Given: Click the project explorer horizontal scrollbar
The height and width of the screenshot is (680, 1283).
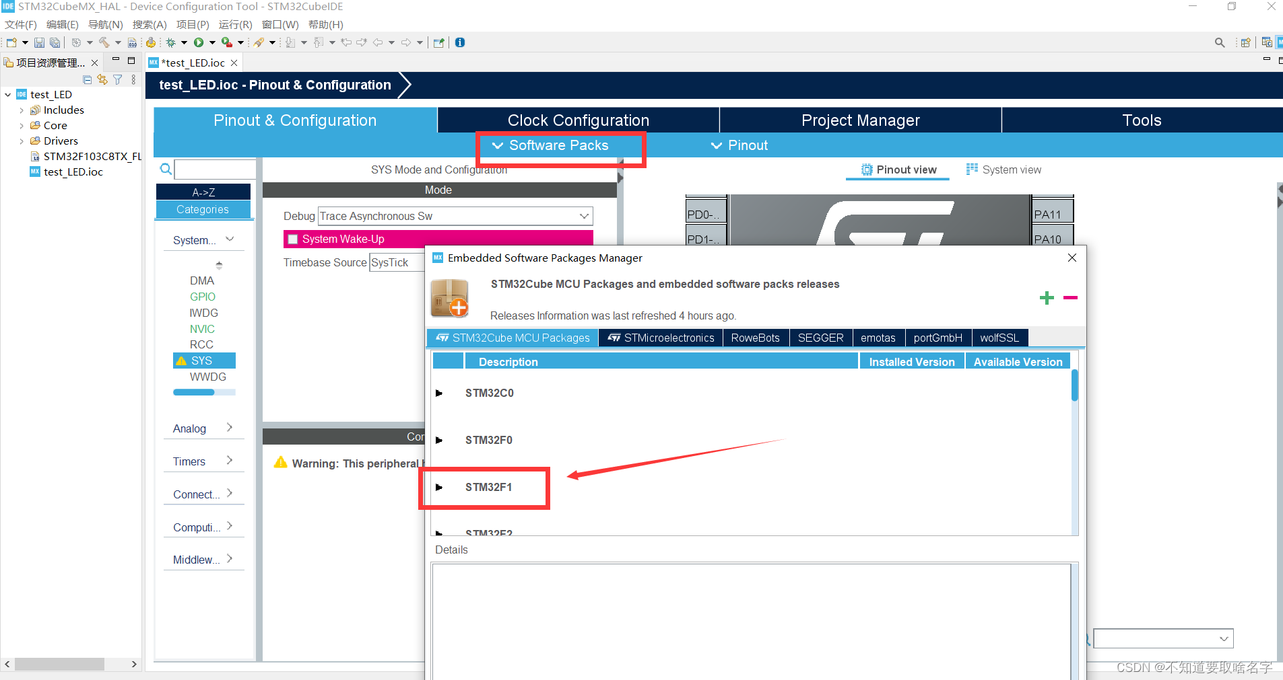Looking at the screenshot, I should (59, 664).
